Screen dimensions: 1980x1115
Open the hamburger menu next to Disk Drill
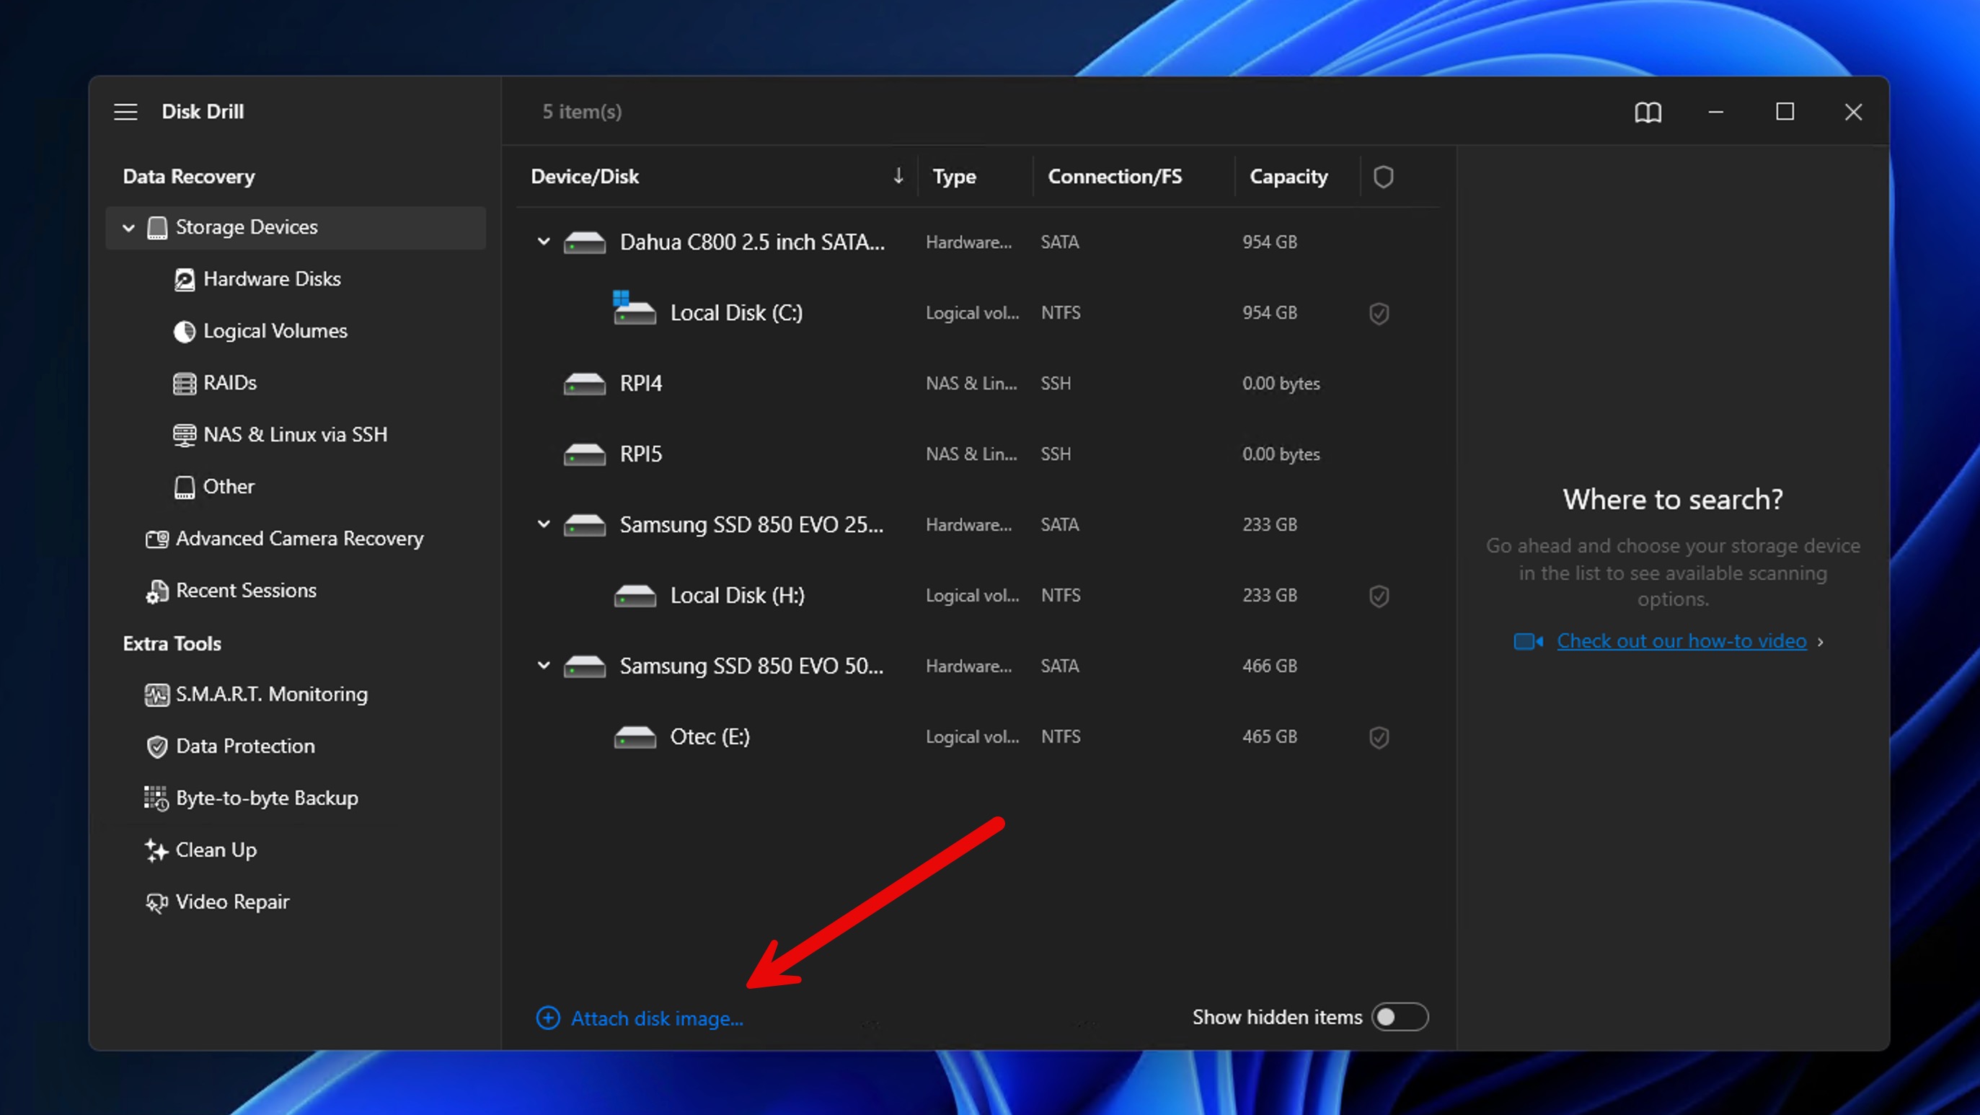pos(125,113)
